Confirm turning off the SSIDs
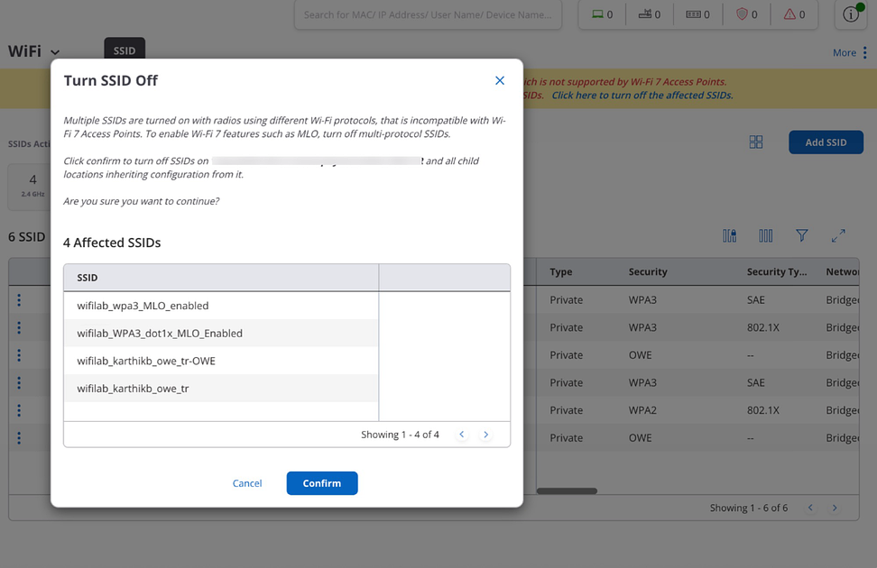This screenshot has width=877, height=568. (x=321, y=483)
